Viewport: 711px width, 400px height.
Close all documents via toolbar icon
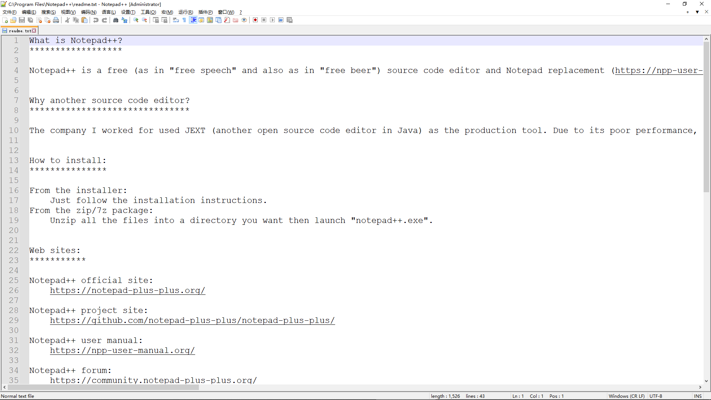coord(47,20)
